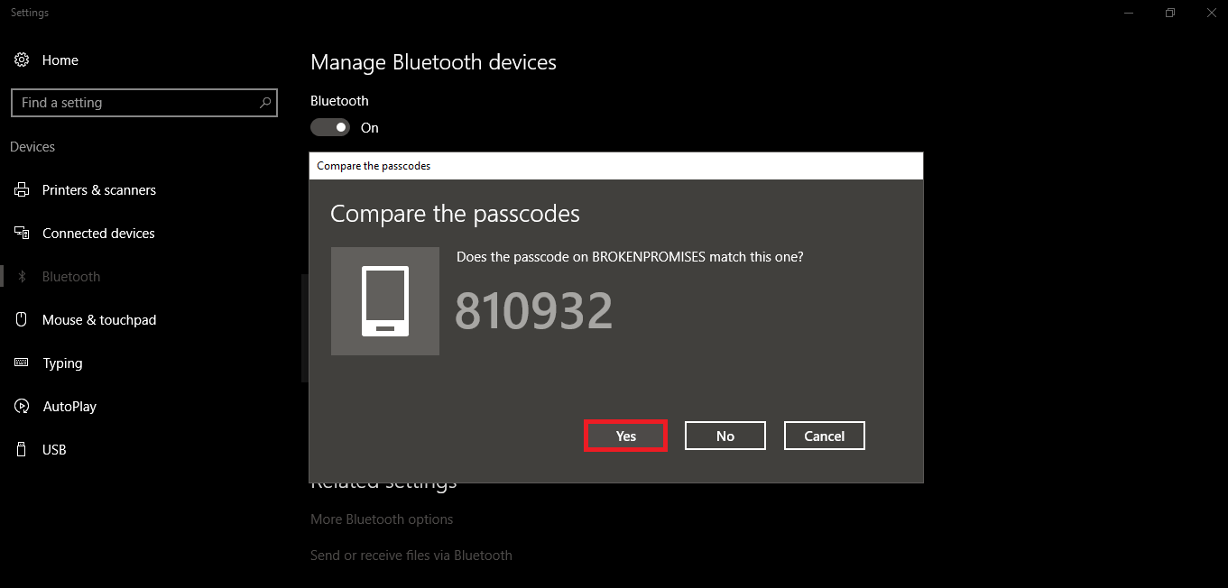
Task: Open AutoPlay settings
Action: [x=22, y=406]
